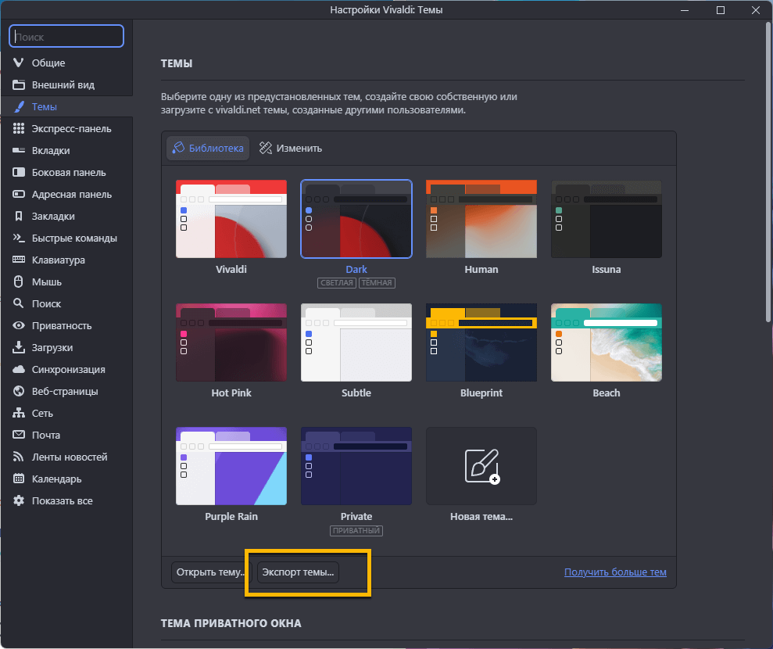Click the grid icon beside Экспресс-панель

[18, 128]
